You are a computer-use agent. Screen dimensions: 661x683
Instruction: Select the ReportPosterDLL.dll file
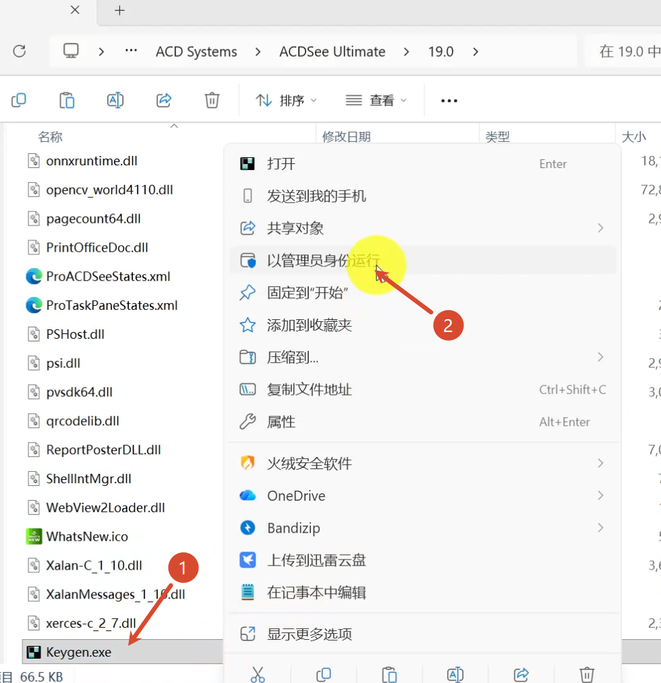coord(104,449)
